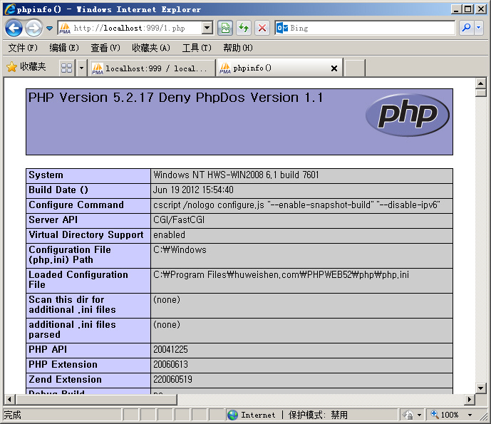Click the horizontal scrollbar thumb
The width and height of the screenshot is (491, 424).
tap(96, 399)
